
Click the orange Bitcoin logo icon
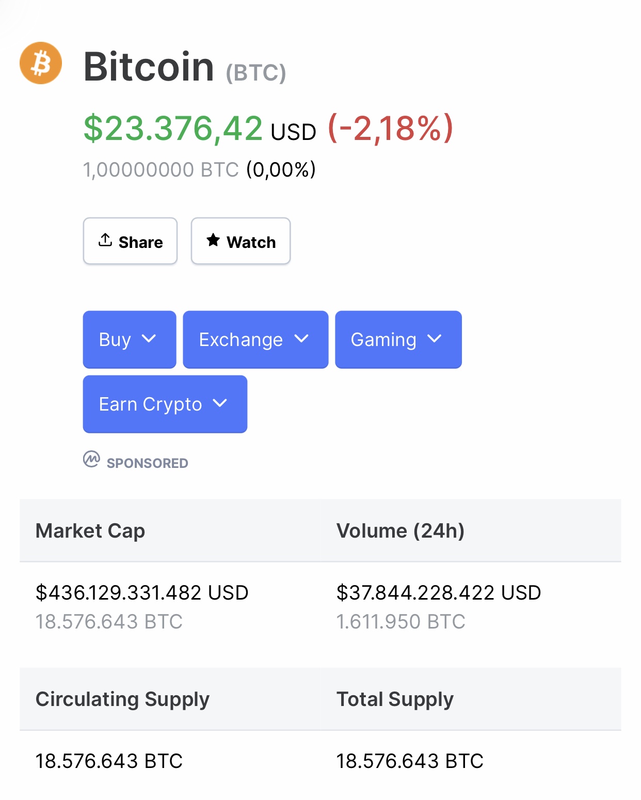(41, 63)
